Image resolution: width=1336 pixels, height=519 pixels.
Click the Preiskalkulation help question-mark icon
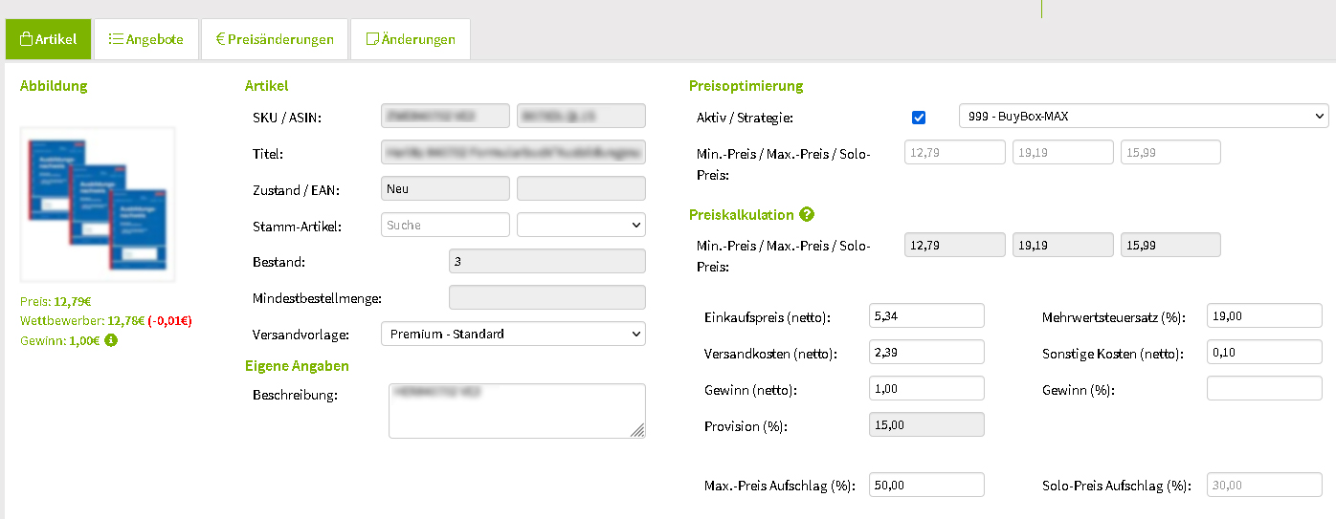coord(807,215)
